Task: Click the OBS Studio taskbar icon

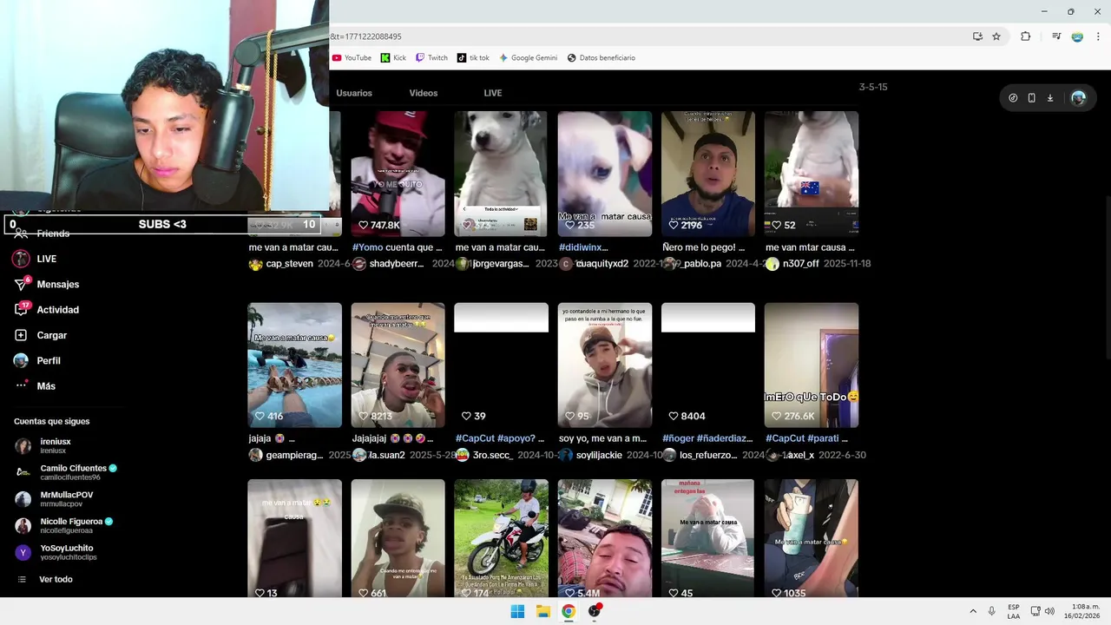Action: coord(595,611)
